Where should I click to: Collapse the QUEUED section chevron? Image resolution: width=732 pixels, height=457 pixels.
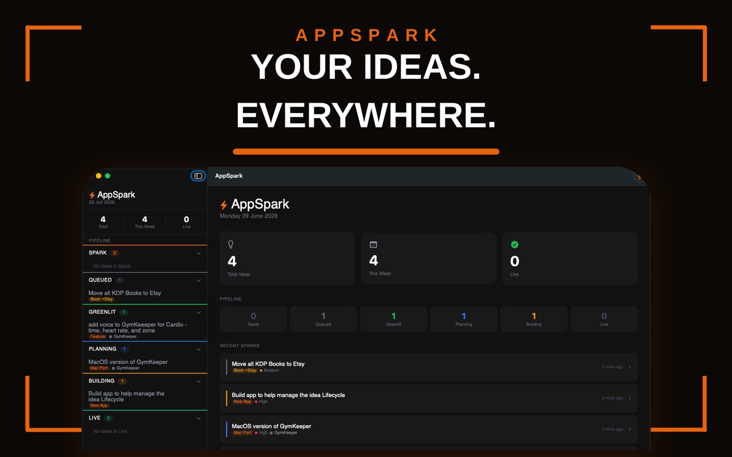(x=199, y=281)
